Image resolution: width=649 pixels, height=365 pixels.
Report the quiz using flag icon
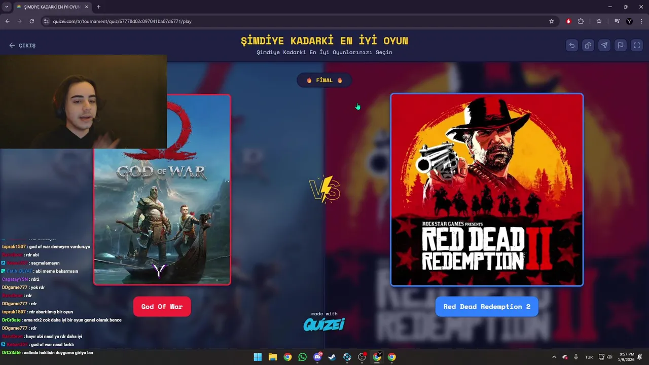pyautogui.click(x=621, y=45)
